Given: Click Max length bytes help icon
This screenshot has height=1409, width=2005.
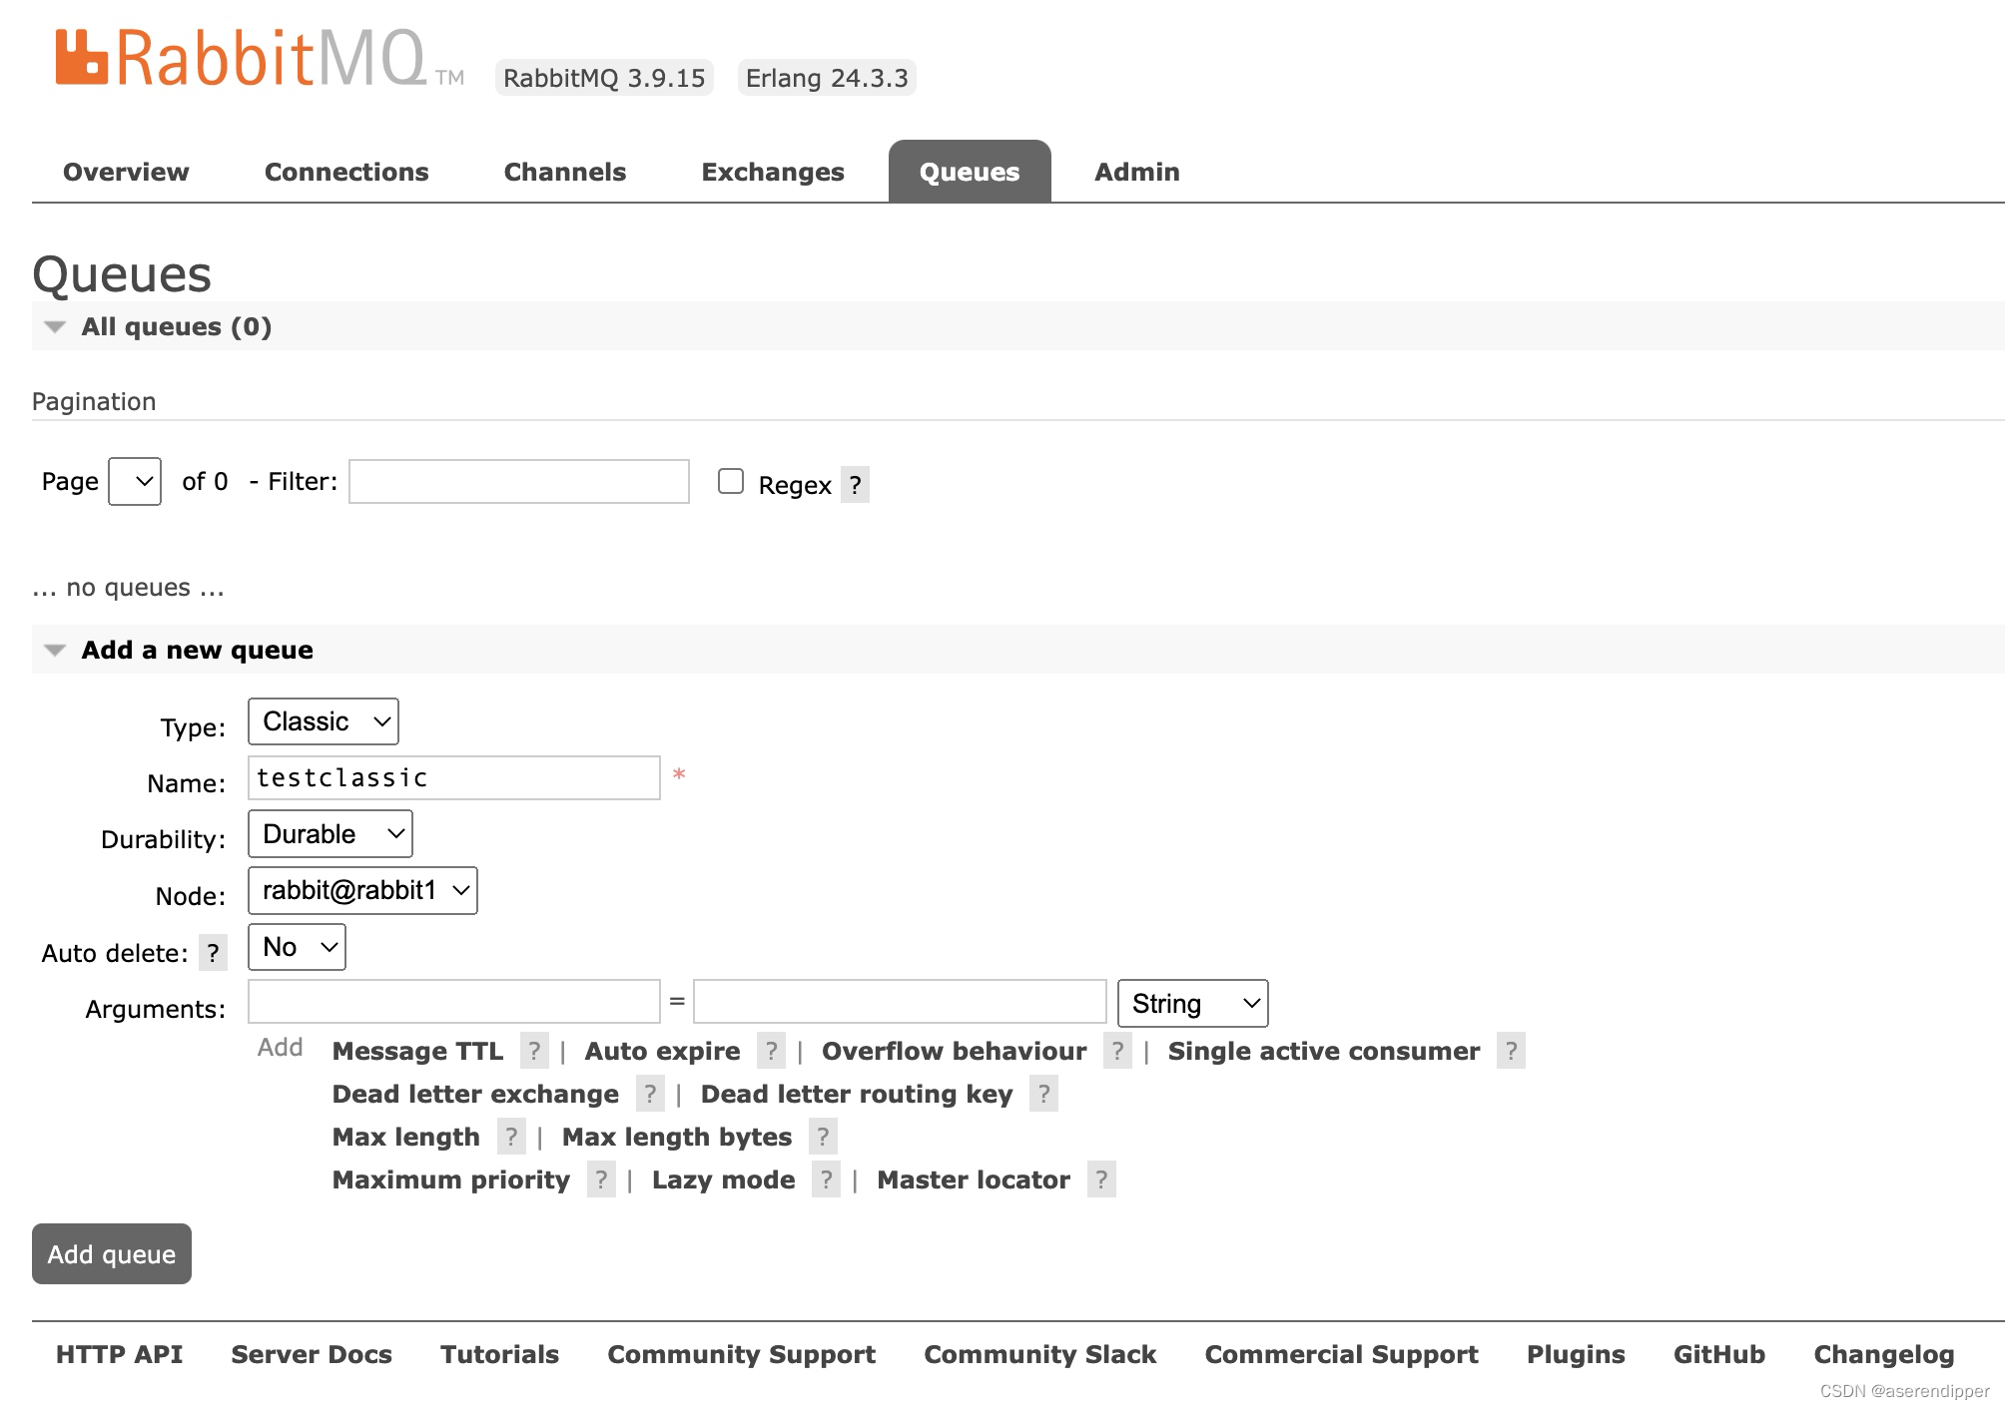Looking at the screenshot, I should (x=822, y=1137).
